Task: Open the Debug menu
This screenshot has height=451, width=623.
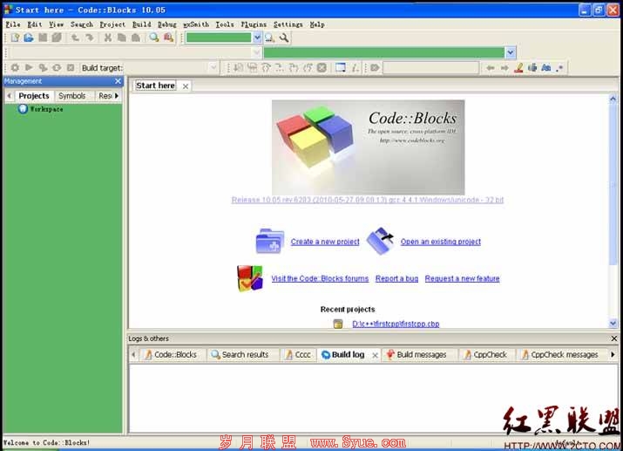Action: coord(167,24)
